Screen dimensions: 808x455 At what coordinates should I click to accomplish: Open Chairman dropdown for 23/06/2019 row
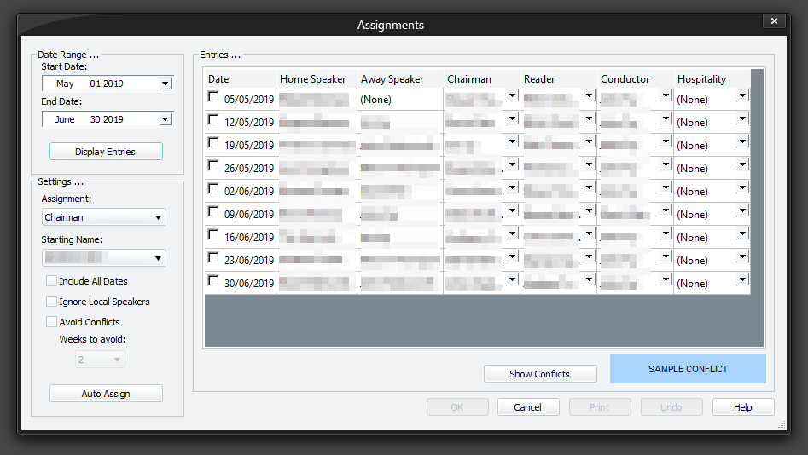tap(512, 256)
